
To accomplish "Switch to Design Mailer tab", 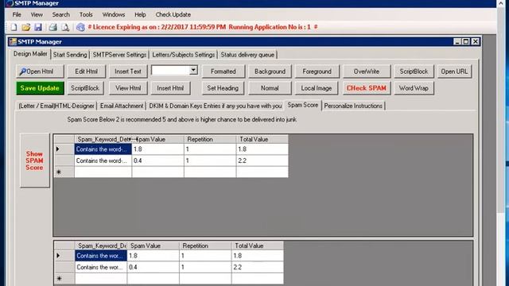I will [x=30, y=54].
